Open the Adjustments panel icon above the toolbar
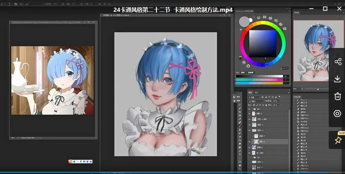 (x=234, y=101)
